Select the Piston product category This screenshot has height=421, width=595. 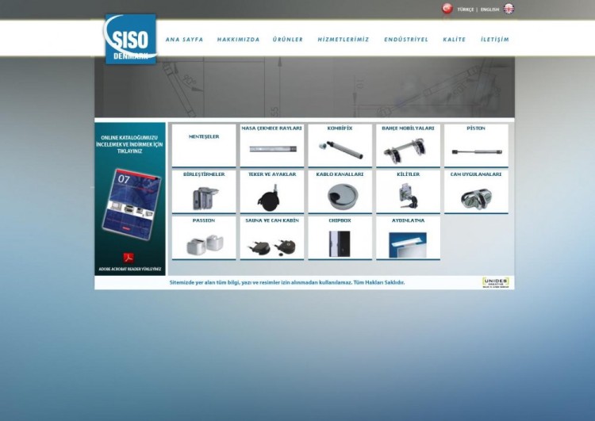coord(476,145)
